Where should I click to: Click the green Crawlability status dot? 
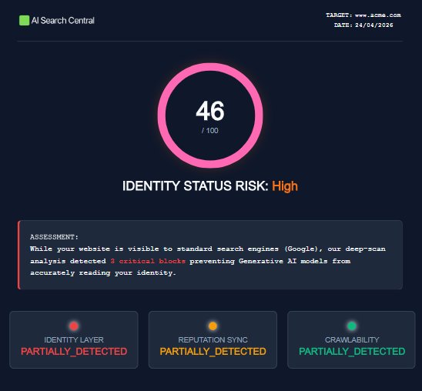click(x=351, y=326)
